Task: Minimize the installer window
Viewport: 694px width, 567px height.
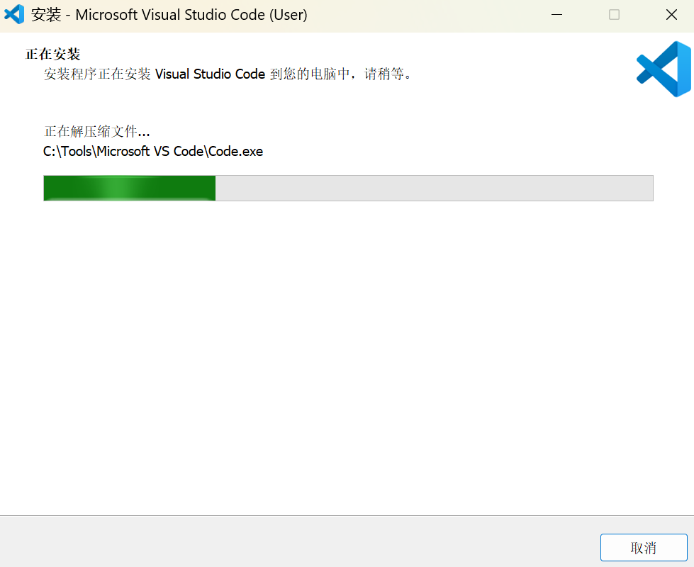Action: coord(556,15)
